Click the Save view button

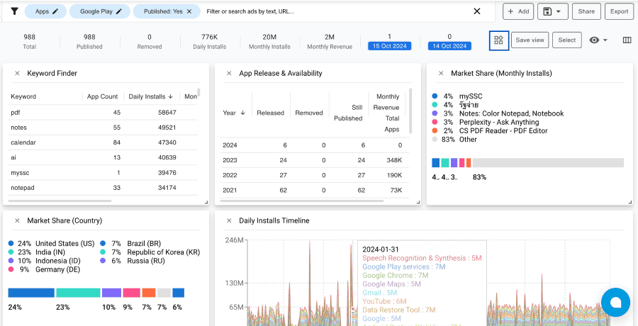pos(530,40)
